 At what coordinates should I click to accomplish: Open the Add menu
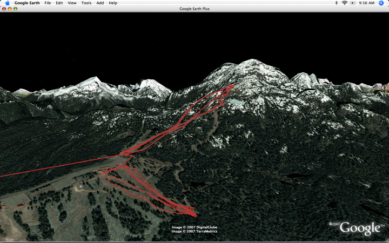[100, 3]
